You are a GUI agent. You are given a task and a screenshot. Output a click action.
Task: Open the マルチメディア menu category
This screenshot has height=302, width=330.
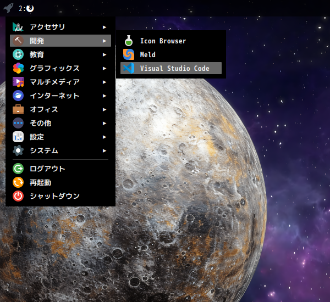click(x=61, y=82)
